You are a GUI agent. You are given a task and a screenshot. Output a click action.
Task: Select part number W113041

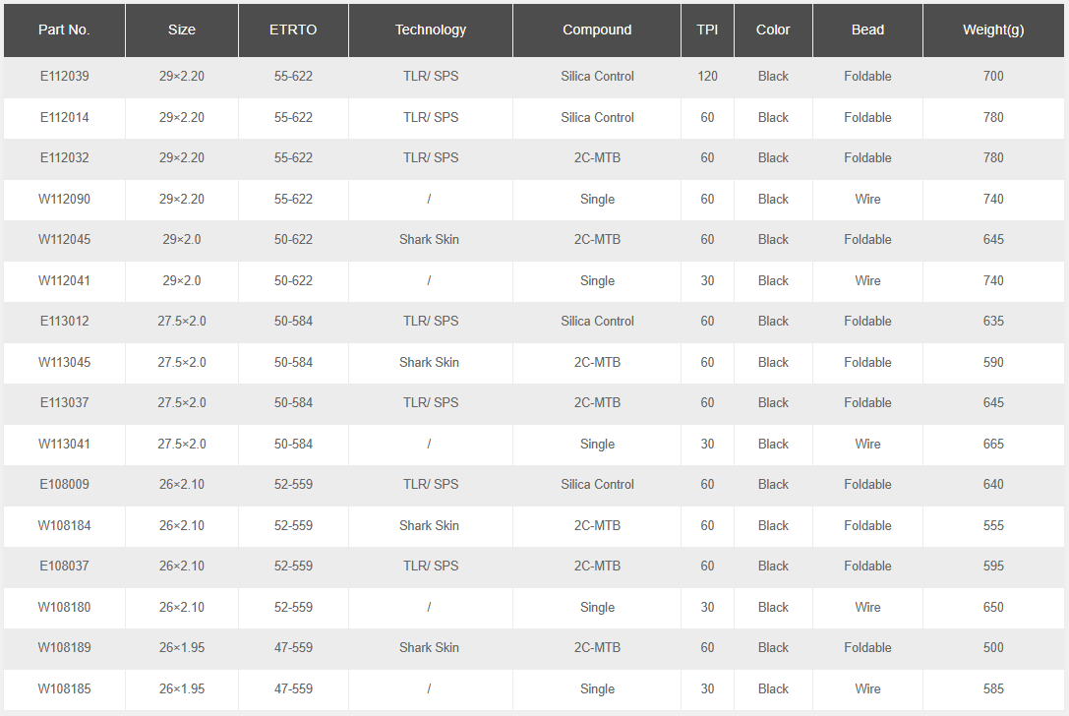(64, 444)
